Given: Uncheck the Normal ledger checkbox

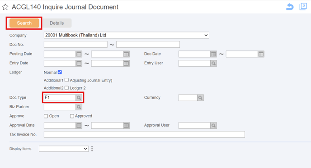Looking at the screenshot, I should tap(60, 73).
